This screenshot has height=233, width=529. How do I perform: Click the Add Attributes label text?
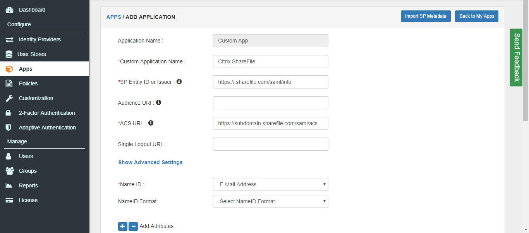(158, 226)
